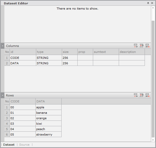Click the 'description' column header
The width and height of the screenshot is (156, 148).
point(131,52)
